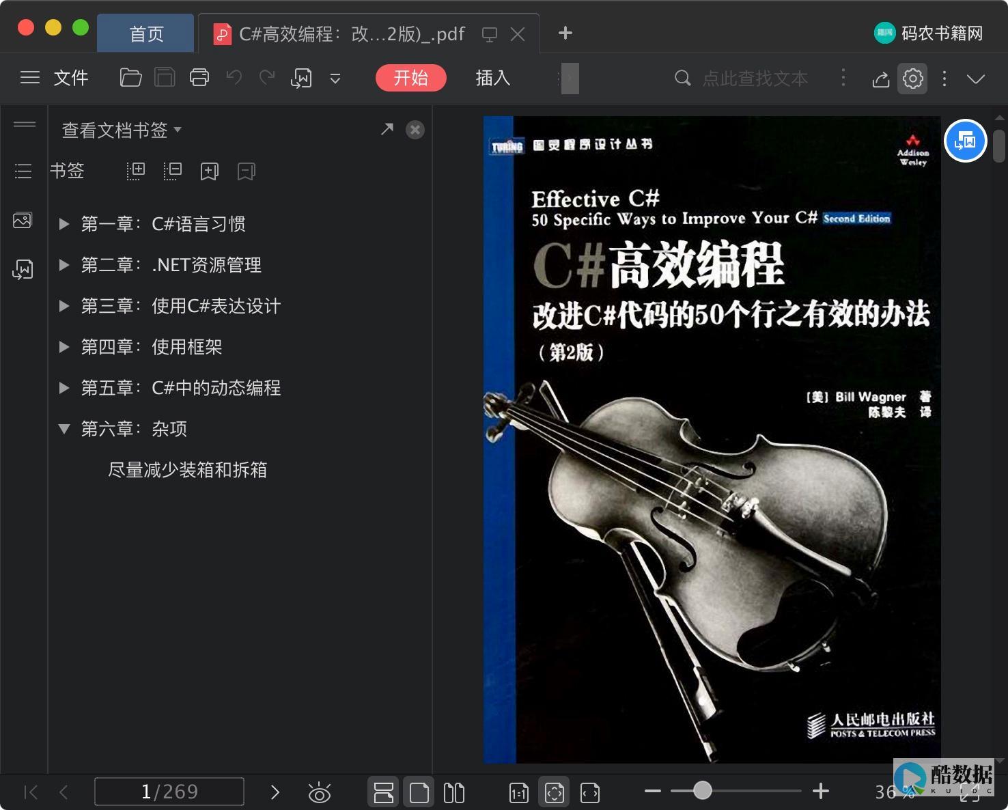1008x810 pixels.
Task: Delete bookmark icon
Action: (247, 171)
